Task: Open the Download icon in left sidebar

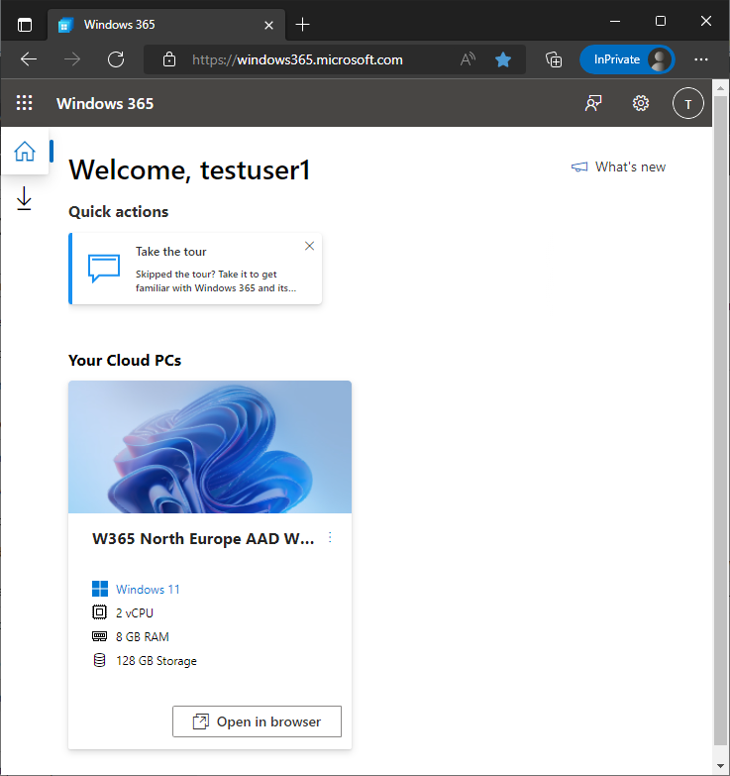Action: pos(24,198)
